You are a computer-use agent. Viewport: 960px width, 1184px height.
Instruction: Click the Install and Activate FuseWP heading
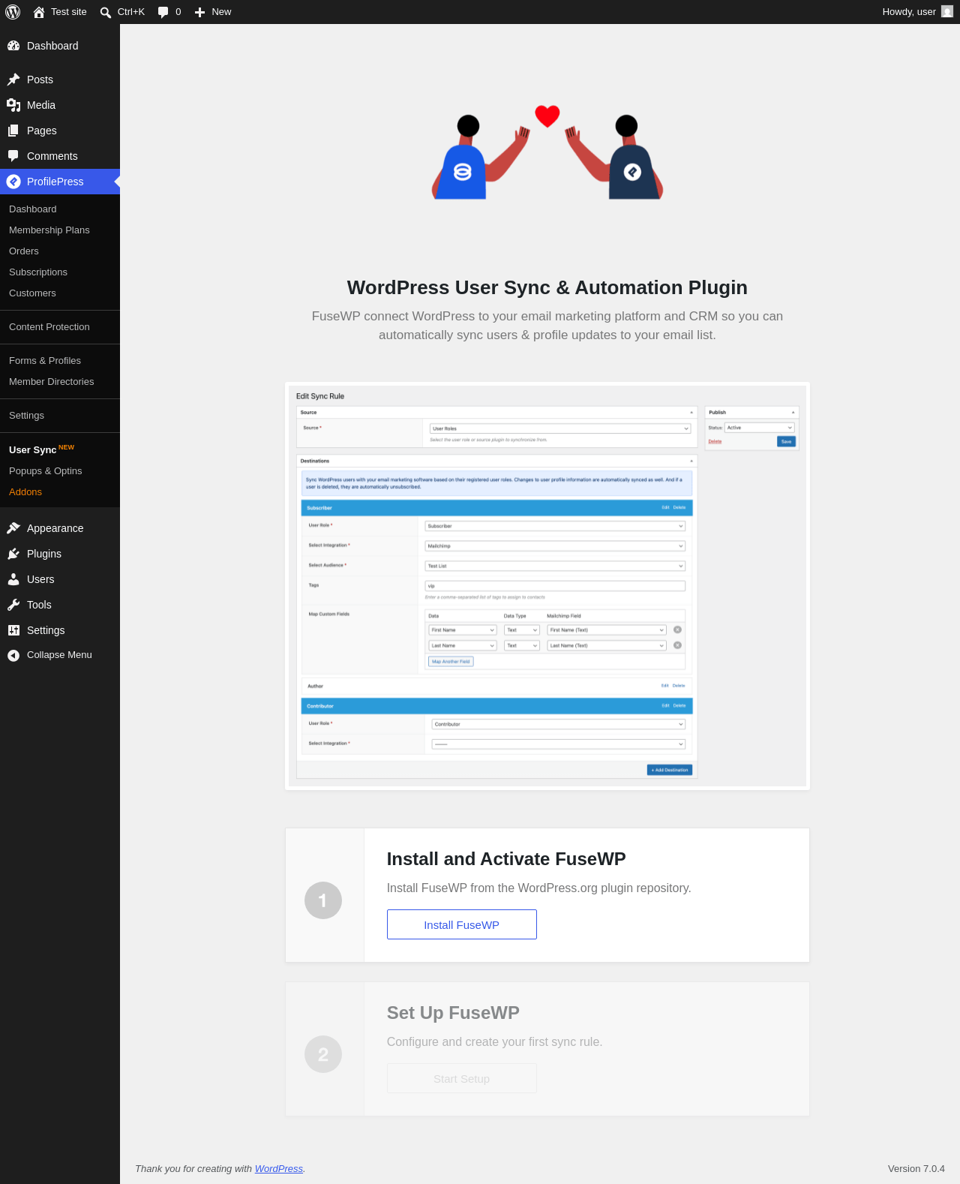506,859
